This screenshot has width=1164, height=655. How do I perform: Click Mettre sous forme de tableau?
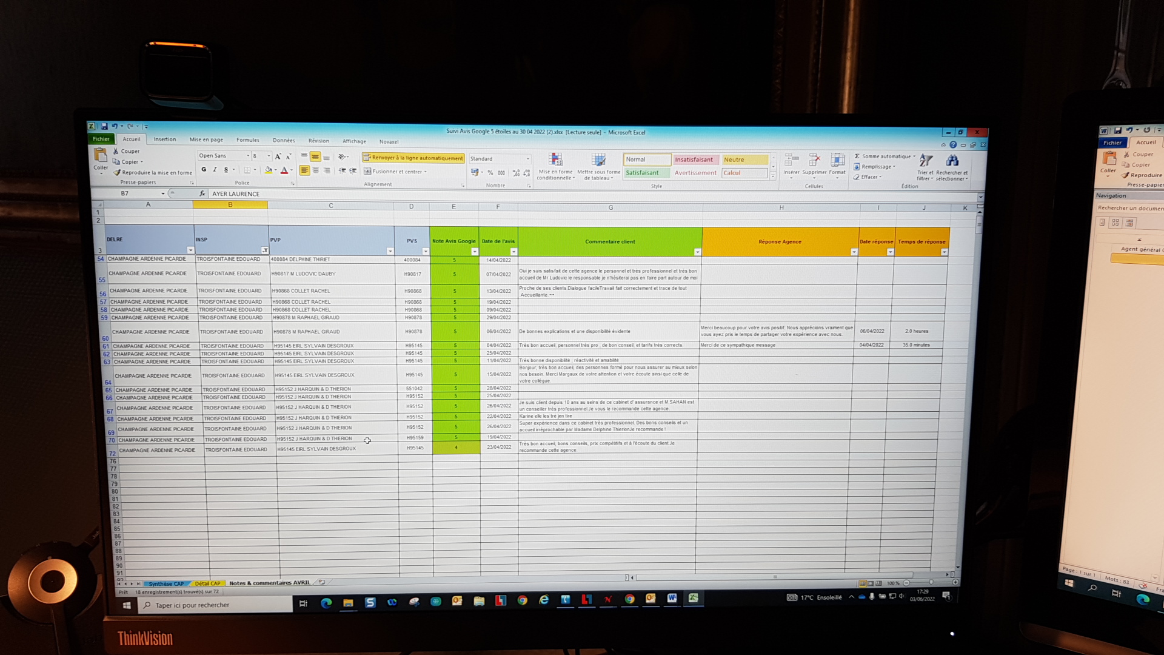[598, 166]
